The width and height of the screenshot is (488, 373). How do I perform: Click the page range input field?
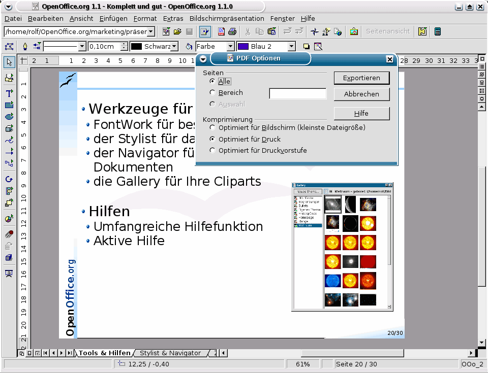click(297, 93)
